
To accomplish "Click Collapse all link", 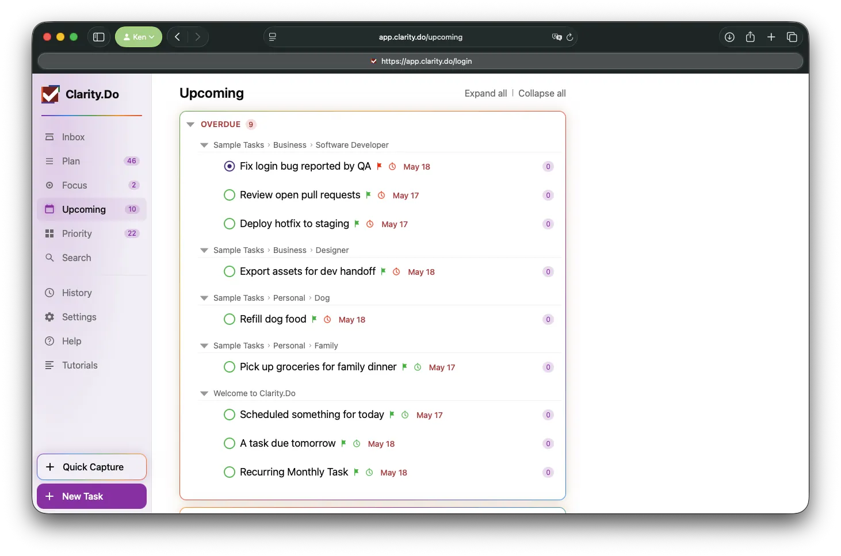I will tap(542, 93).
